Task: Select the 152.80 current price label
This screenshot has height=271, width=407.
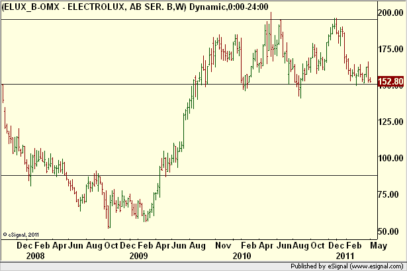Action: [390, 81]
